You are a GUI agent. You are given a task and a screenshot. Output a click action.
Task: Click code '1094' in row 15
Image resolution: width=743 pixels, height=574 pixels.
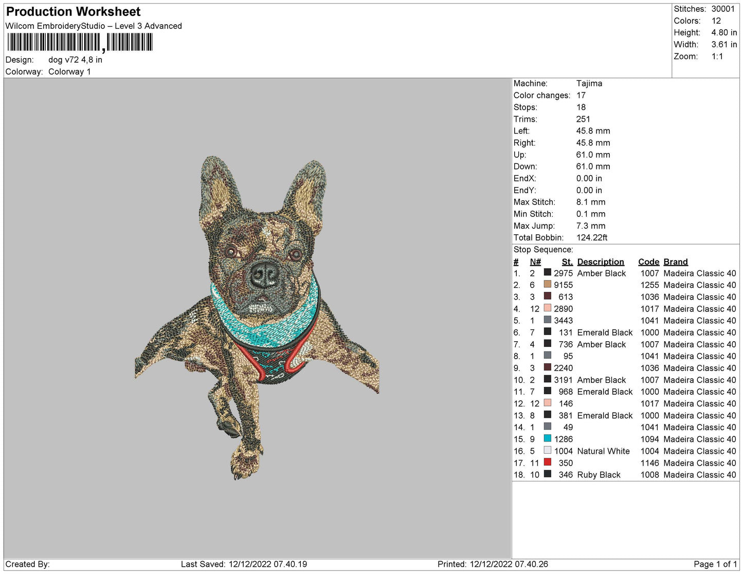click(650, 439)
